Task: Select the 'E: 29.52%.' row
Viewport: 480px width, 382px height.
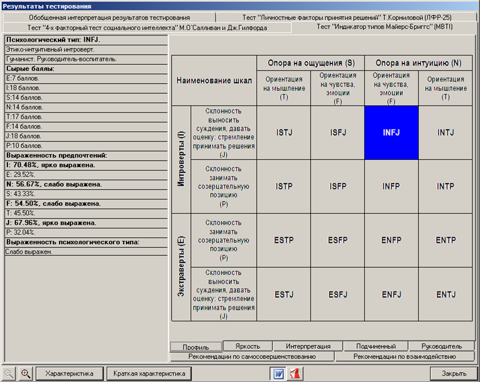Action: coord(86,175)
